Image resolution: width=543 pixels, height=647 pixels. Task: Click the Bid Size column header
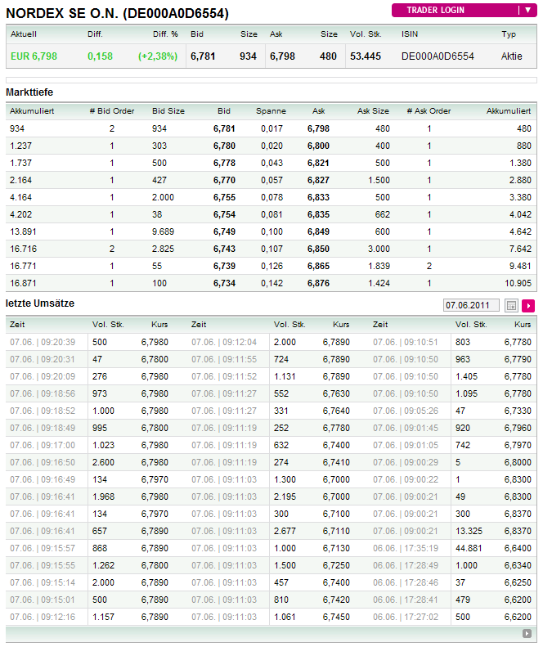coord(168,110)
